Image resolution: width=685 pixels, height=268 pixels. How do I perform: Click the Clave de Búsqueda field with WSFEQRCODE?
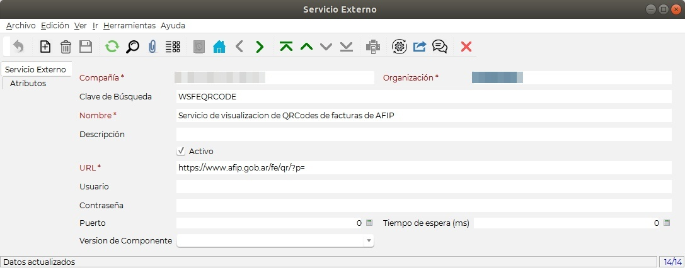tap(423, 97)
